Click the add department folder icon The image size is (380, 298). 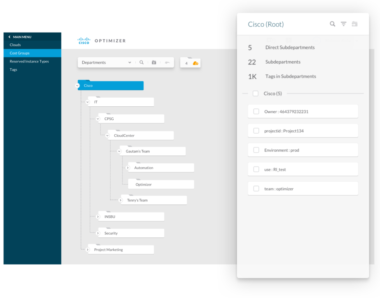[x=154, y=62]
